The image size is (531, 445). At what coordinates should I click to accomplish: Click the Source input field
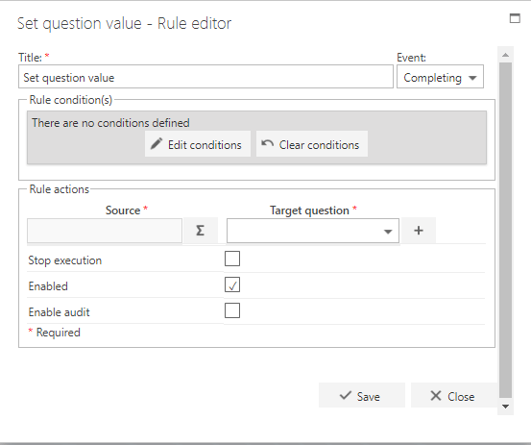pyautogui.click(x=105, y=231)
